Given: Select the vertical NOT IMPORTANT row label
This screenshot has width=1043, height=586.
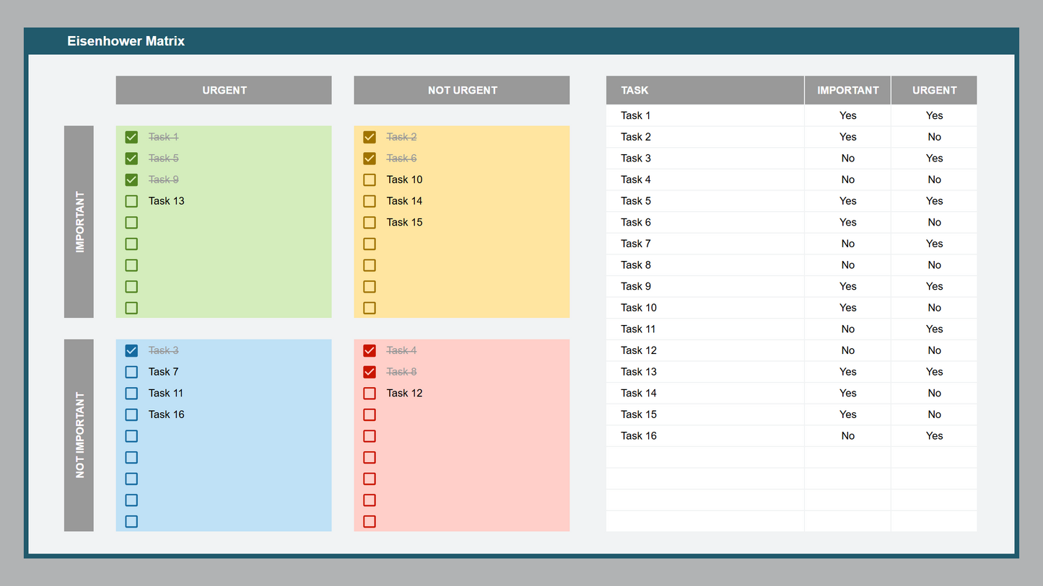Looking at the screenshot, I should click(x=79, y=435).
